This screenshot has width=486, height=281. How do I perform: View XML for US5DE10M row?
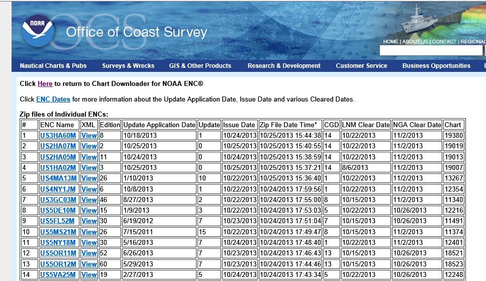point(89,210)
